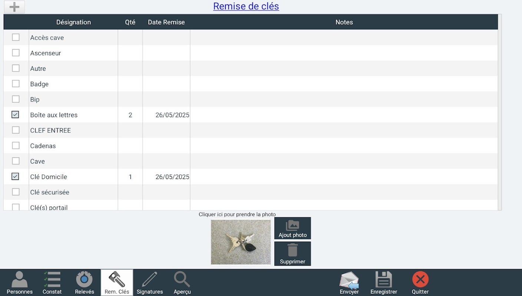The image size is (522, 296).
Task: Save with the Enregistrer floppy icon
Action: pyautogui.click(x=384, y=283)
